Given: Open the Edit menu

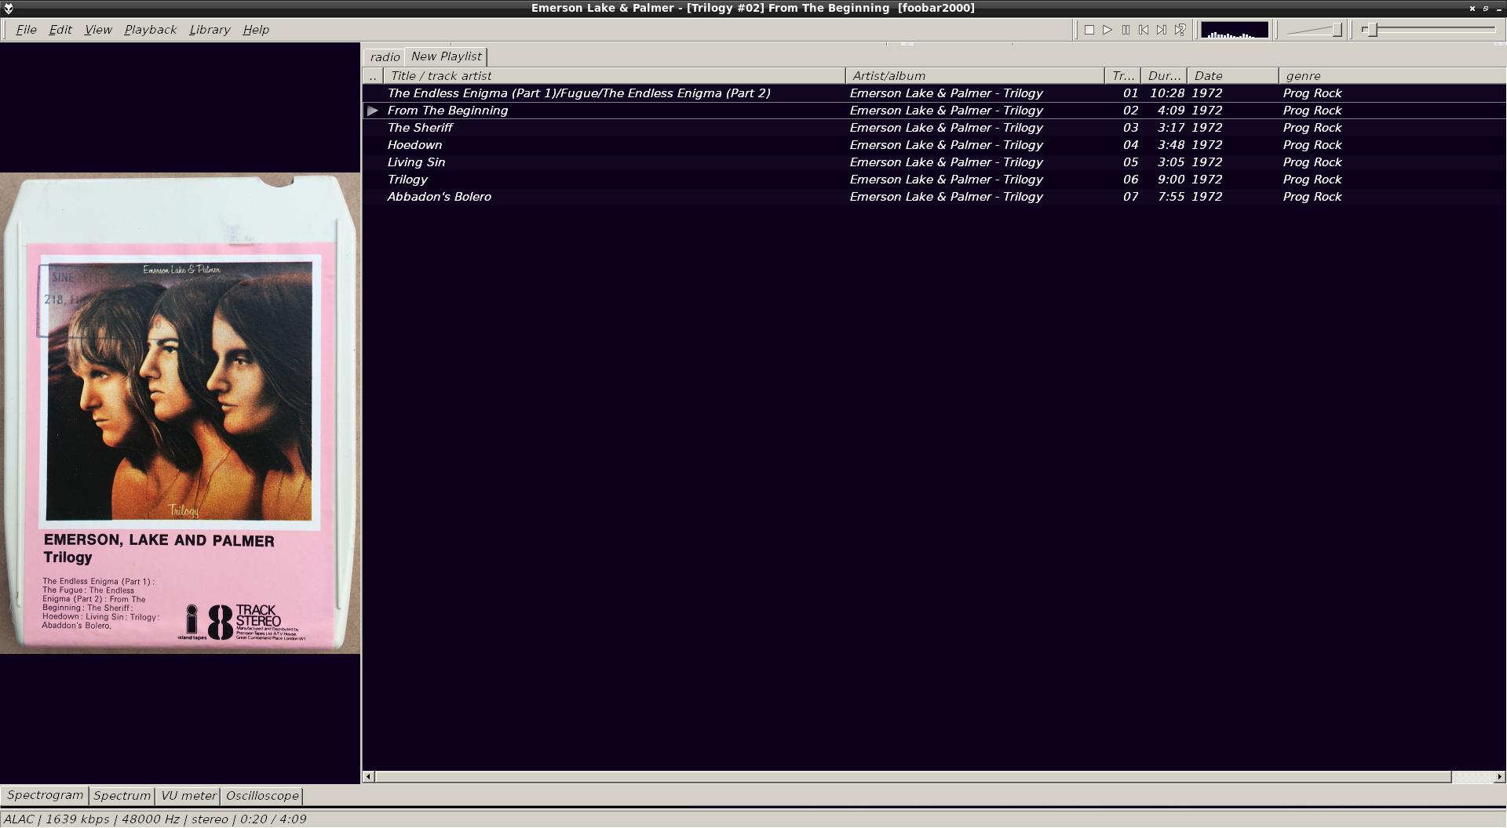Looking at the screenshot, I should pos(60,30).
